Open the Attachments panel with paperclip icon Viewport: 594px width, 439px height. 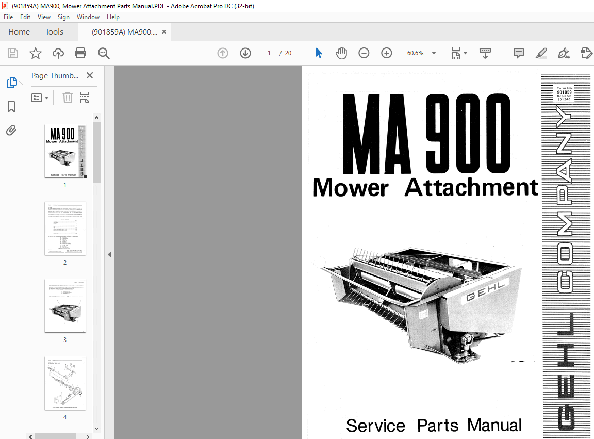[x=11, y=130]
